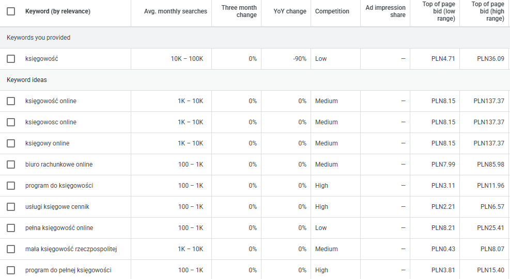
Task: Select the księgowy online row checkbox
Action: tap(11, 143)
